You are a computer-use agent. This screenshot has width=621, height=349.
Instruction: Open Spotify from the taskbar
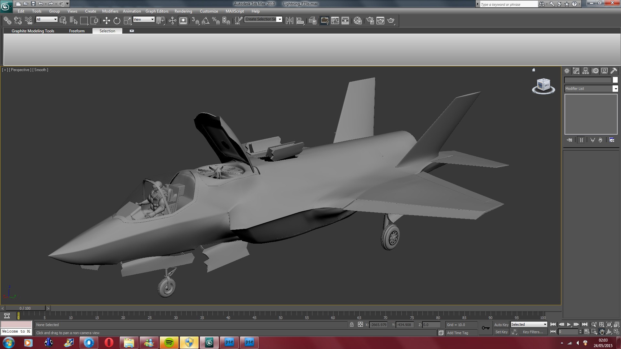tap(169, 342)
